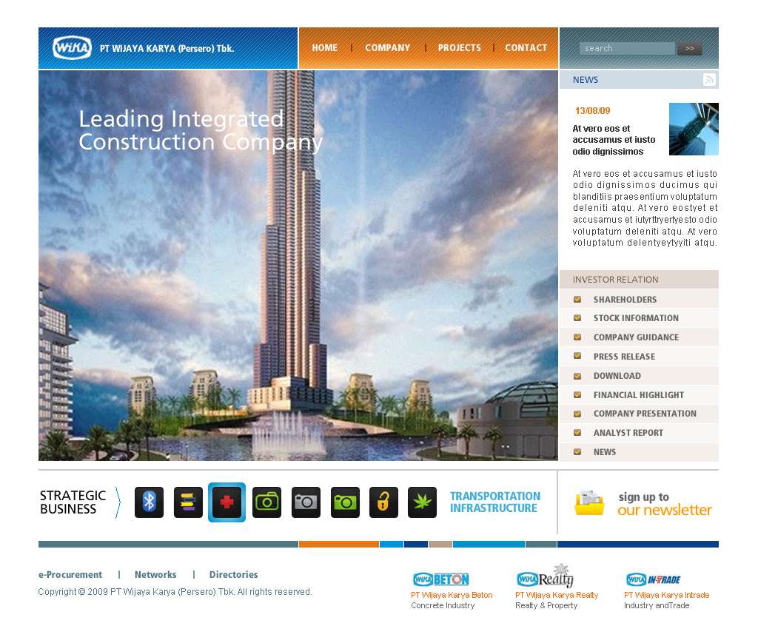
Task: Click the orange open padlock icon
Action: 383,502
